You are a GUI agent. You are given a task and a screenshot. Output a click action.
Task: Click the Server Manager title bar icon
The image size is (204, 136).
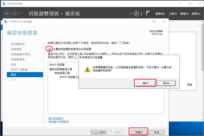click(x=4, y=4)
